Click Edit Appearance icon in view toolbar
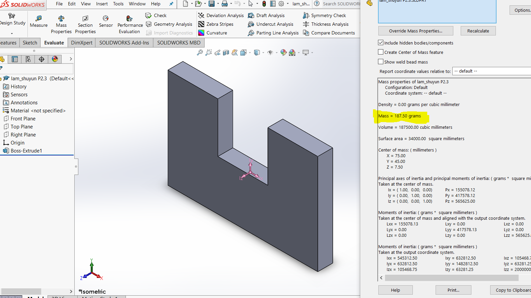This screenshot has height=298, width=531. click(x=284, y=53)
